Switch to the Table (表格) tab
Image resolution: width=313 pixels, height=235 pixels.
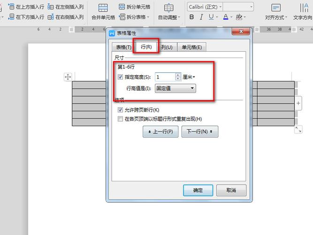click(124, 47)
